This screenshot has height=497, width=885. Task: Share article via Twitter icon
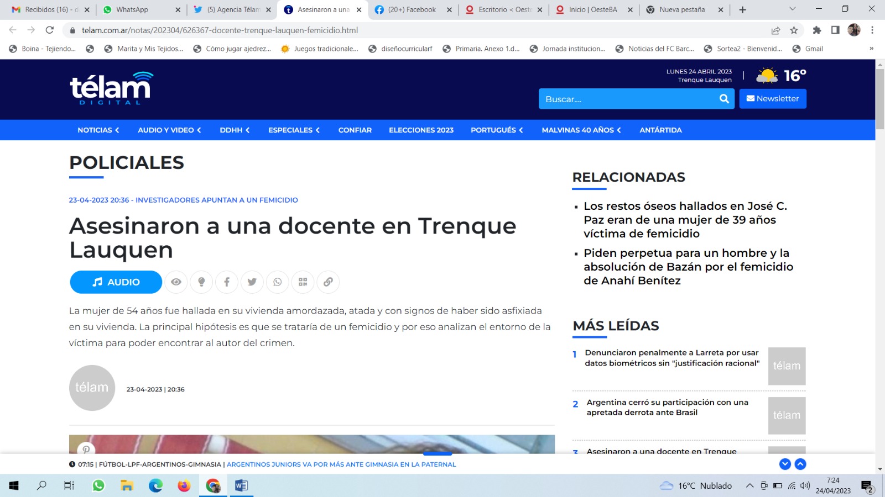(252, 282)
